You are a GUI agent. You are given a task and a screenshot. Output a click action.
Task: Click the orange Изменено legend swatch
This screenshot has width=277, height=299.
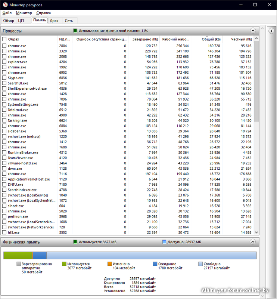coord(109,264)
